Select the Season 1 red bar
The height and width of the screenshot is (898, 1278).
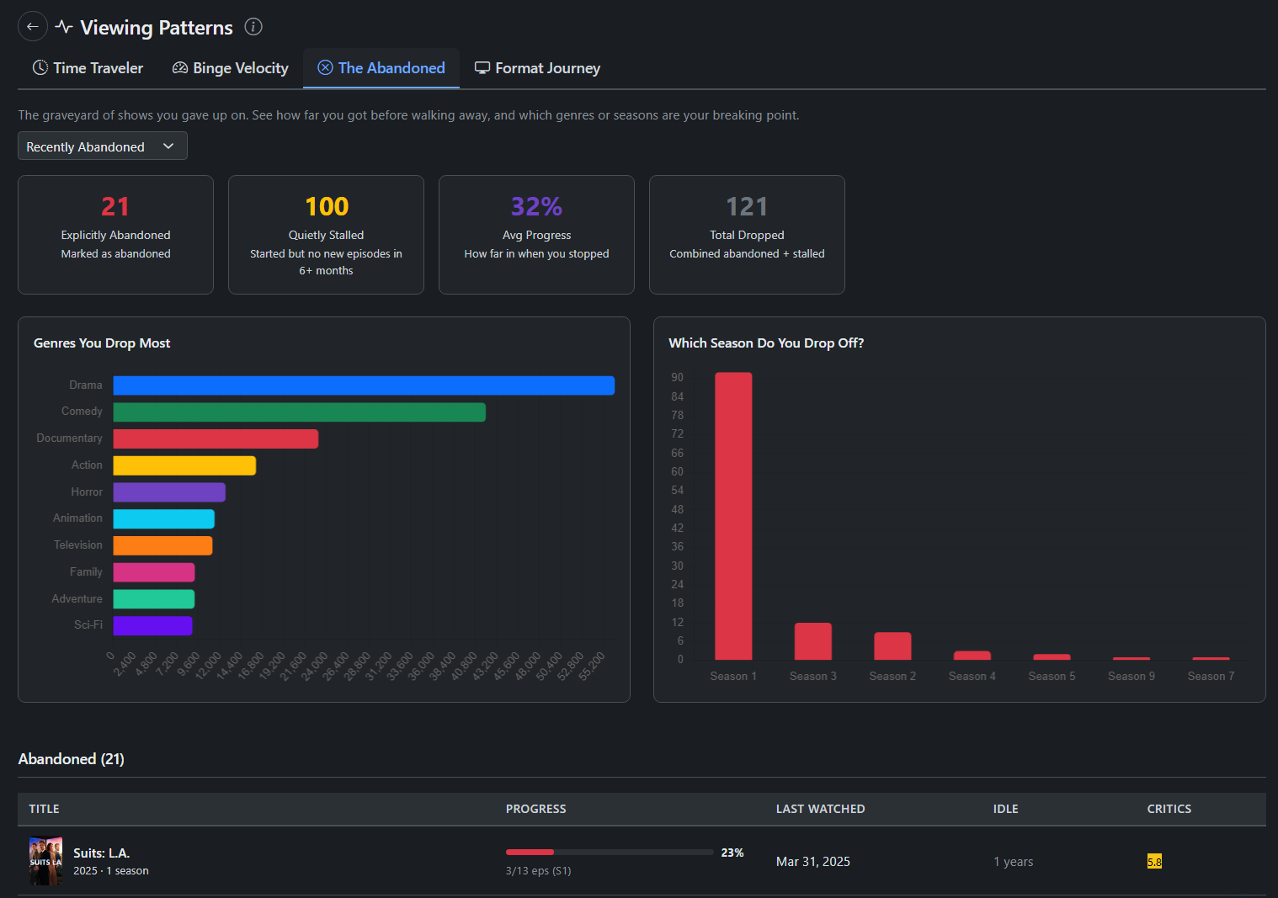(733, 516)
